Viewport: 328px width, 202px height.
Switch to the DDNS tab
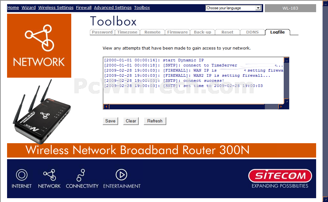[252, 32]
